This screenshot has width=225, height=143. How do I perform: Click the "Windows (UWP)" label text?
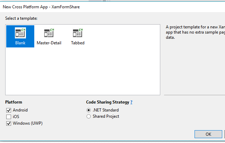click(x=28, y=123)
